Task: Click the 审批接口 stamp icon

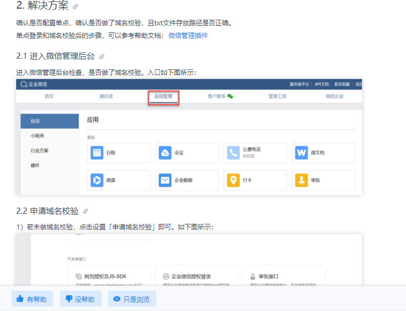Action: click(x=253, y=277)
